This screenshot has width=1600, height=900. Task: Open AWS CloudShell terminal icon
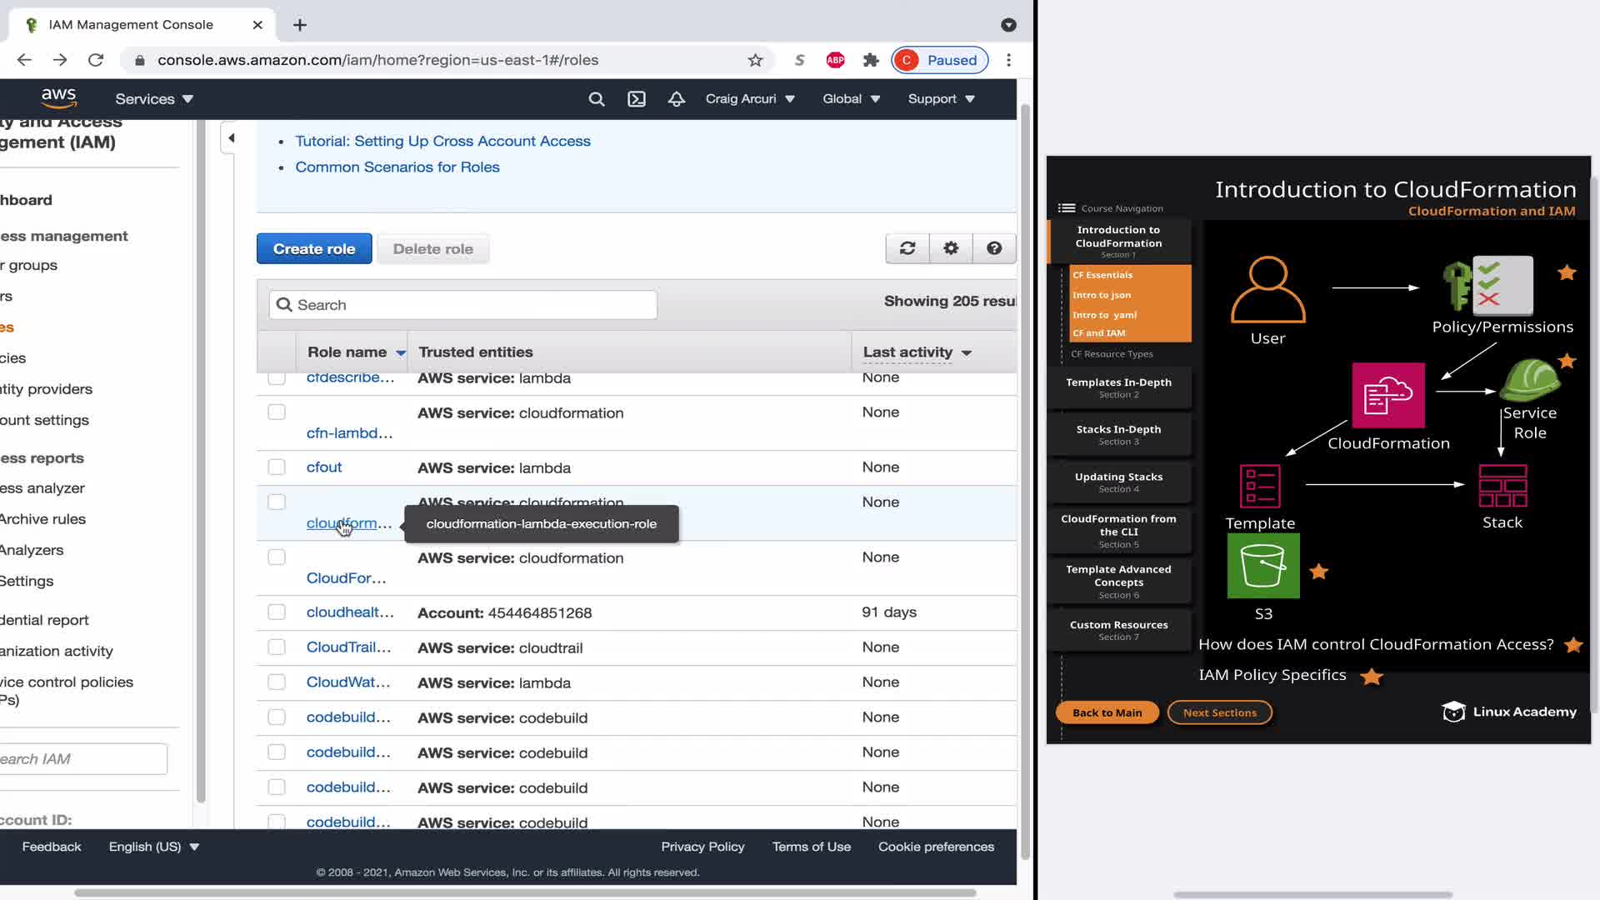pos(637,99)
